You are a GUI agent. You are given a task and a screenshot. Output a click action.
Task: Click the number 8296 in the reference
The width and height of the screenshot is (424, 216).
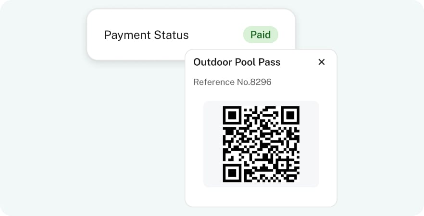click(x=261, y=82)
